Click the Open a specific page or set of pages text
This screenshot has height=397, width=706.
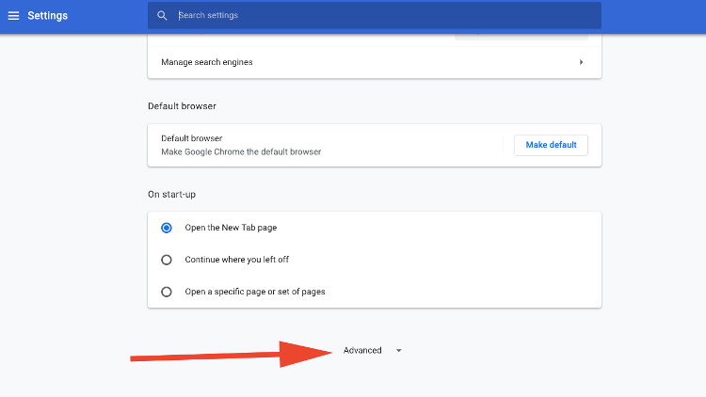[x=255, y=292]
